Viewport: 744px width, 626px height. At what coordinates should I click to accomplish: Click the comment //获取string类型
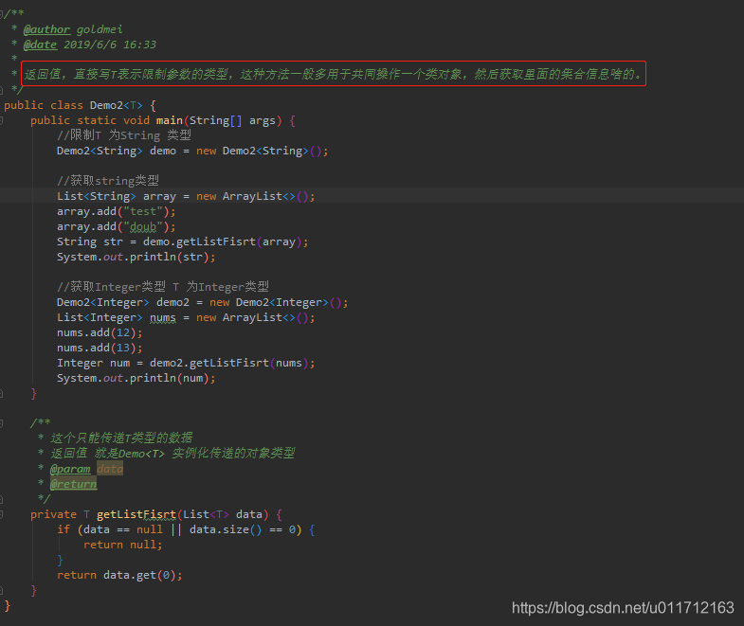point(108,181)
